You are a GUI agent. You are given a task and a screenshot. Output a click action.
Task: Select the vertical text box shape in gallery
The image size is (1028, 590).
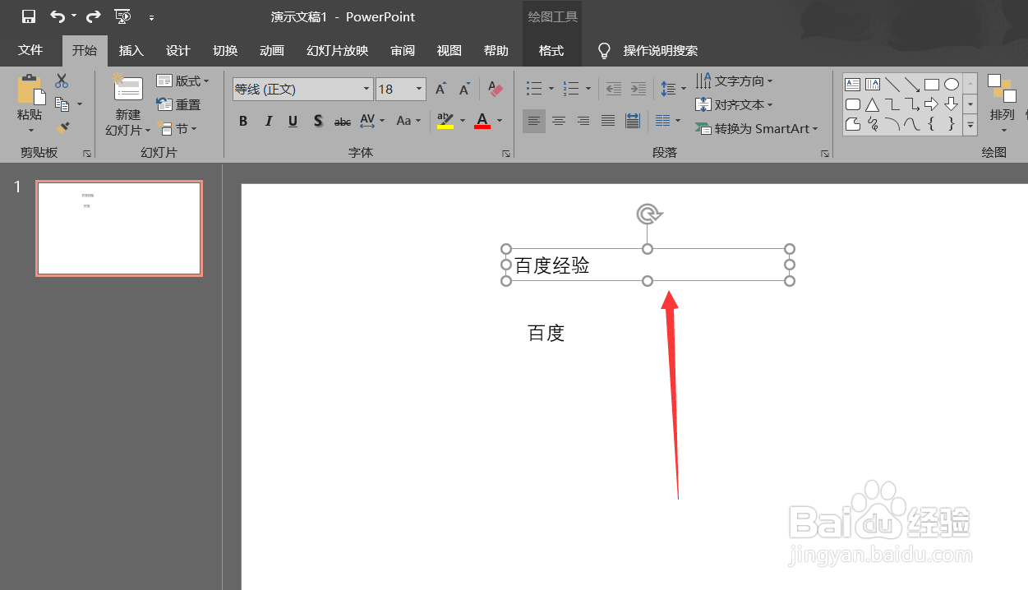tap(873, 84)
